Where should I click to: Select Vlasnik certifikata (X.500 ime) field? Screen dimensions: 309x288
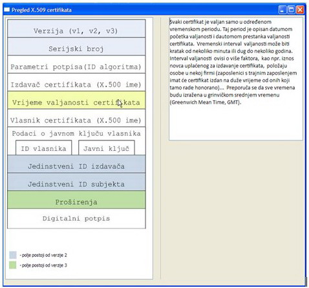point(76,118)
